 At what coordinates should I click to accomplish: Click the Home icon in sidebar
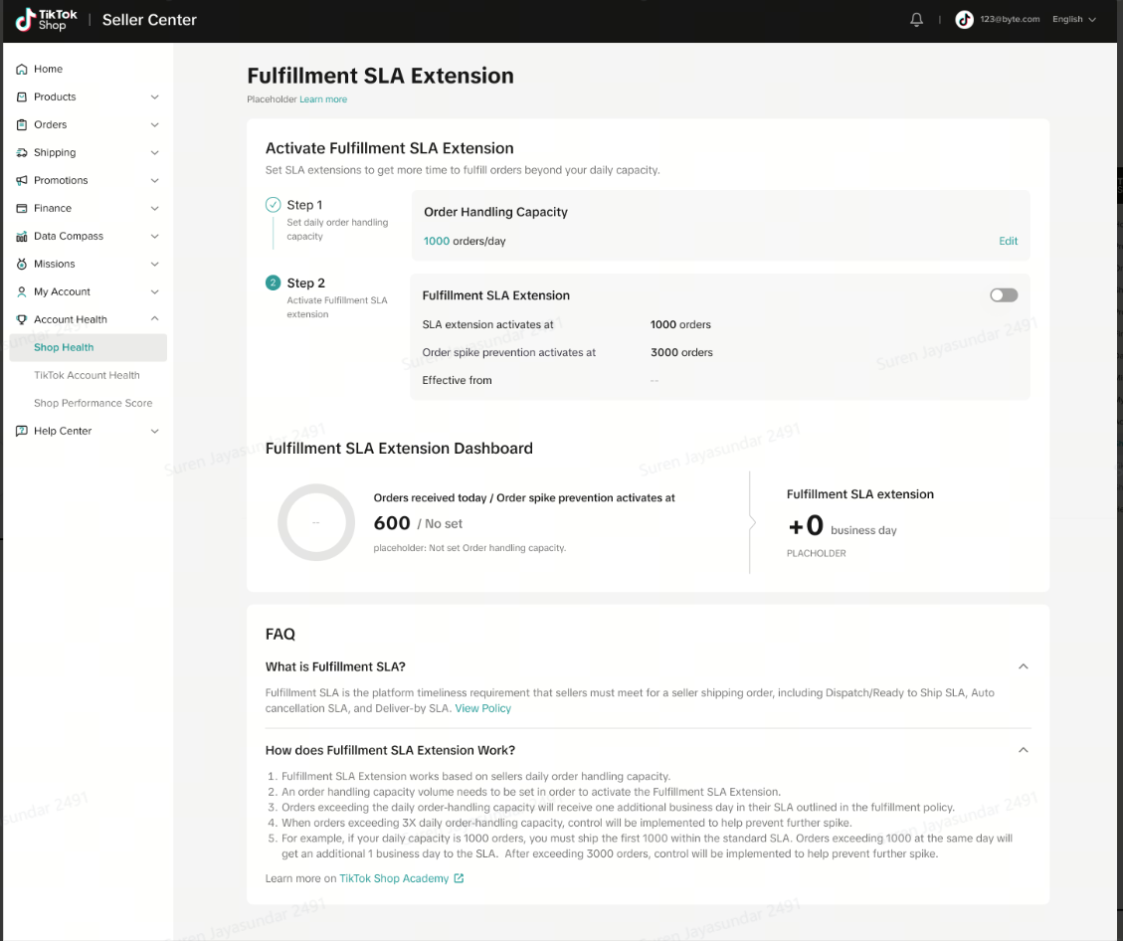[22, 70]
